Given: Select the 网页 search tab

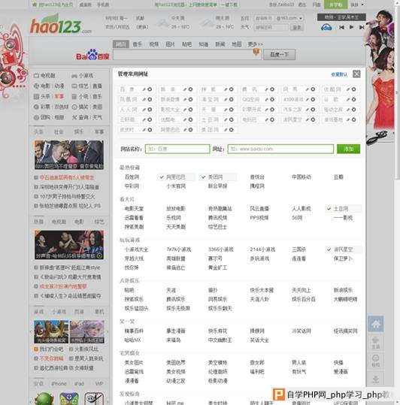Looking at the screenshot, I should pos(120,44).
